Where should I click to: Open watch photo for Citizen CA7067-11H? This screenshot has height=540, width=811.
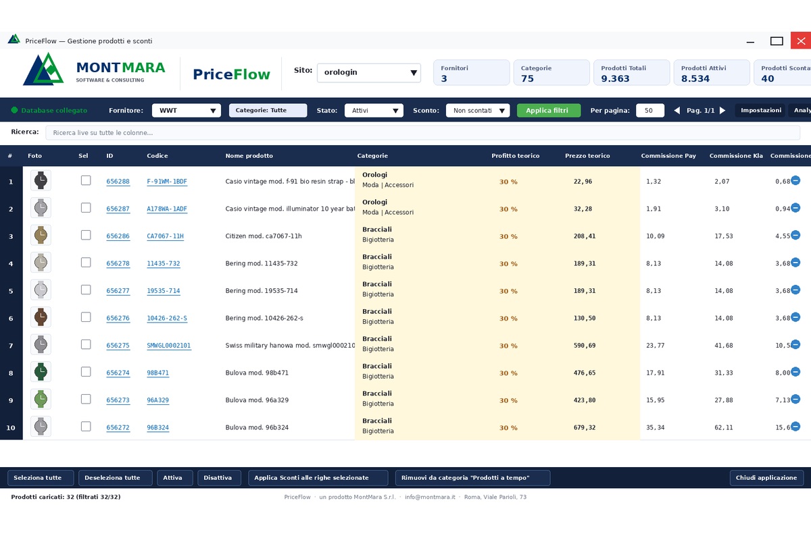click(41, 235)
